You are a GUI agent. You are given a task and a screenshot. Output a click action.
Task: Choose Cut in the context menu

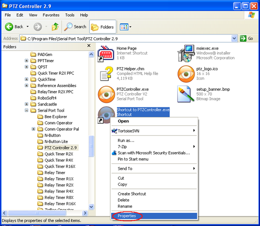click(154, 178)
